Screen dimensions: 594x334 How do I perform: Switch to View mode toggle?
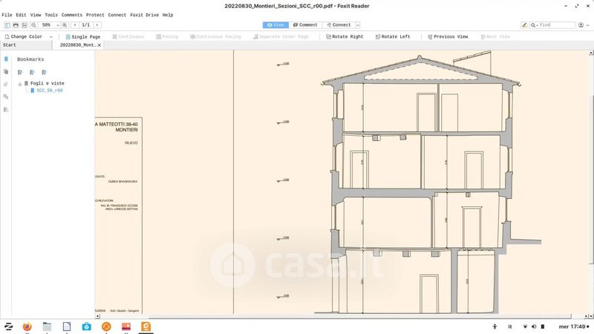click(275, 25)
